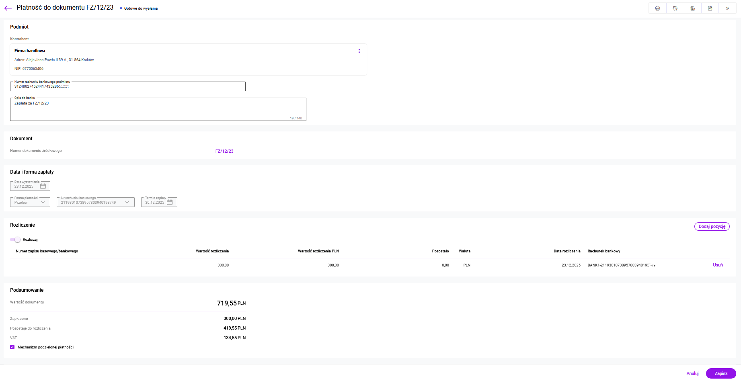Click the printer icon in top toolbar
The image size is (741, 379).
[x=657, y=8]
